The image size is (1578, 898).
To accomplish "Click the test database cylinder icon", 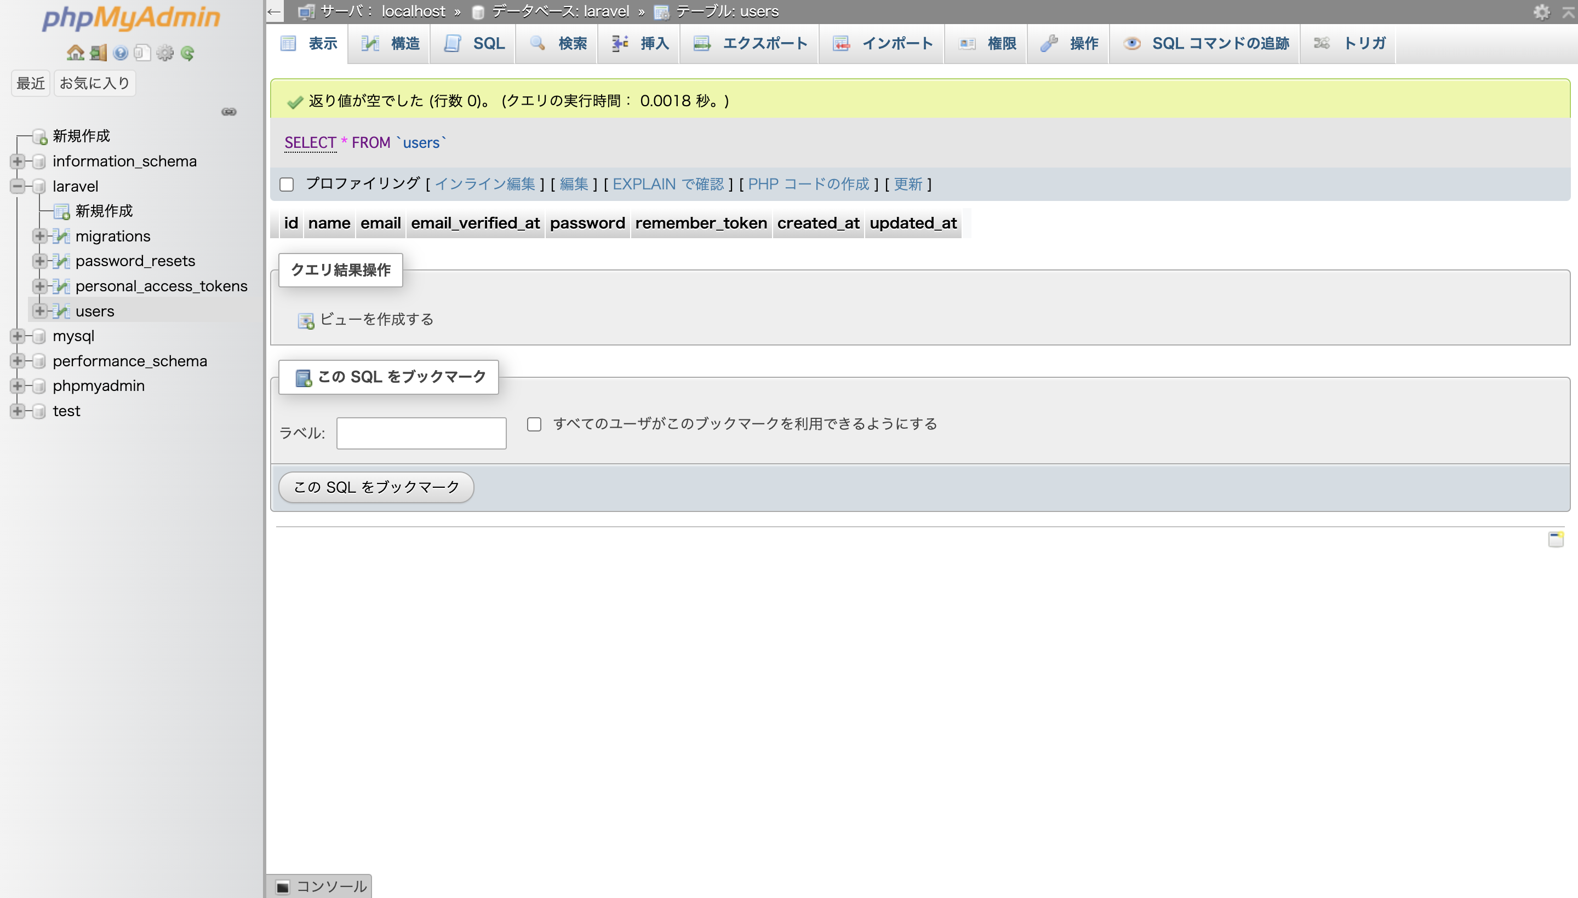I will [x=38, y=411].
